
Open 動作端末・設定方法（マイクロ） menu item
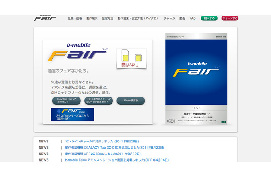point(138,18)
